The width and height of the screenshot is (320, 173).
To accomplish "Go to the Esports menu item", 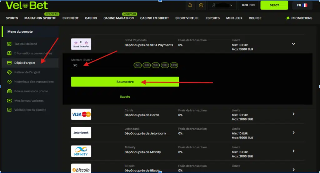I will (212, 18).
